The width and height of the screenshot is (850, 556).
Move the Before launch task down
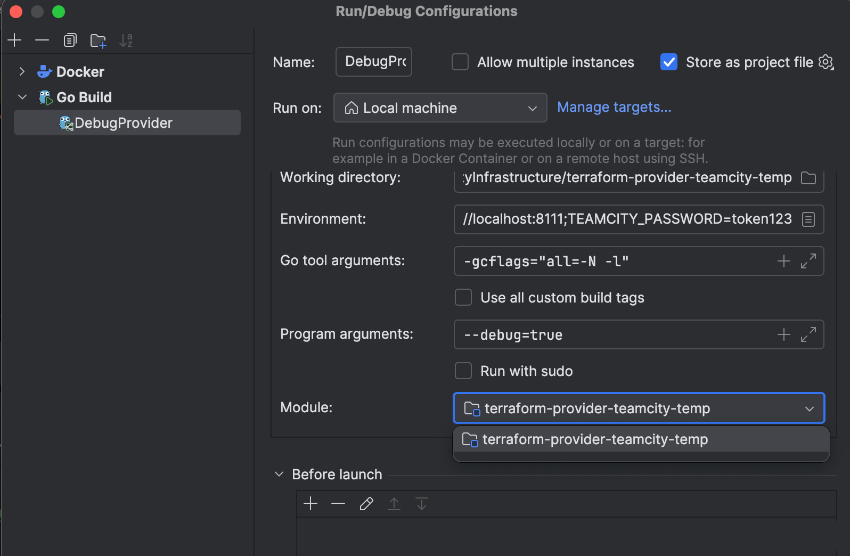[422, 503]
